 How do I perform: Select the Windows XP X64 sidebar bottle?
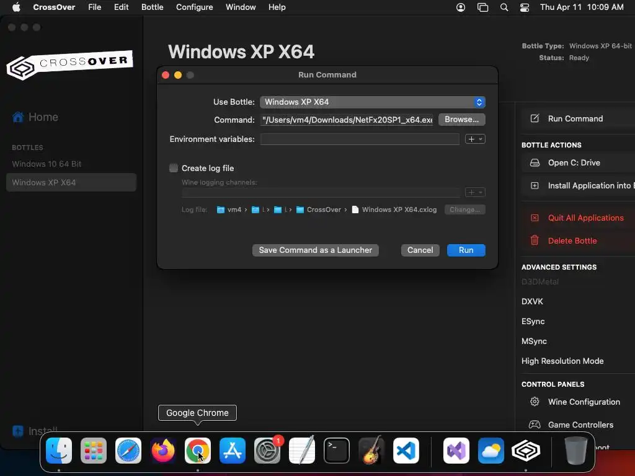coord(71,183)
